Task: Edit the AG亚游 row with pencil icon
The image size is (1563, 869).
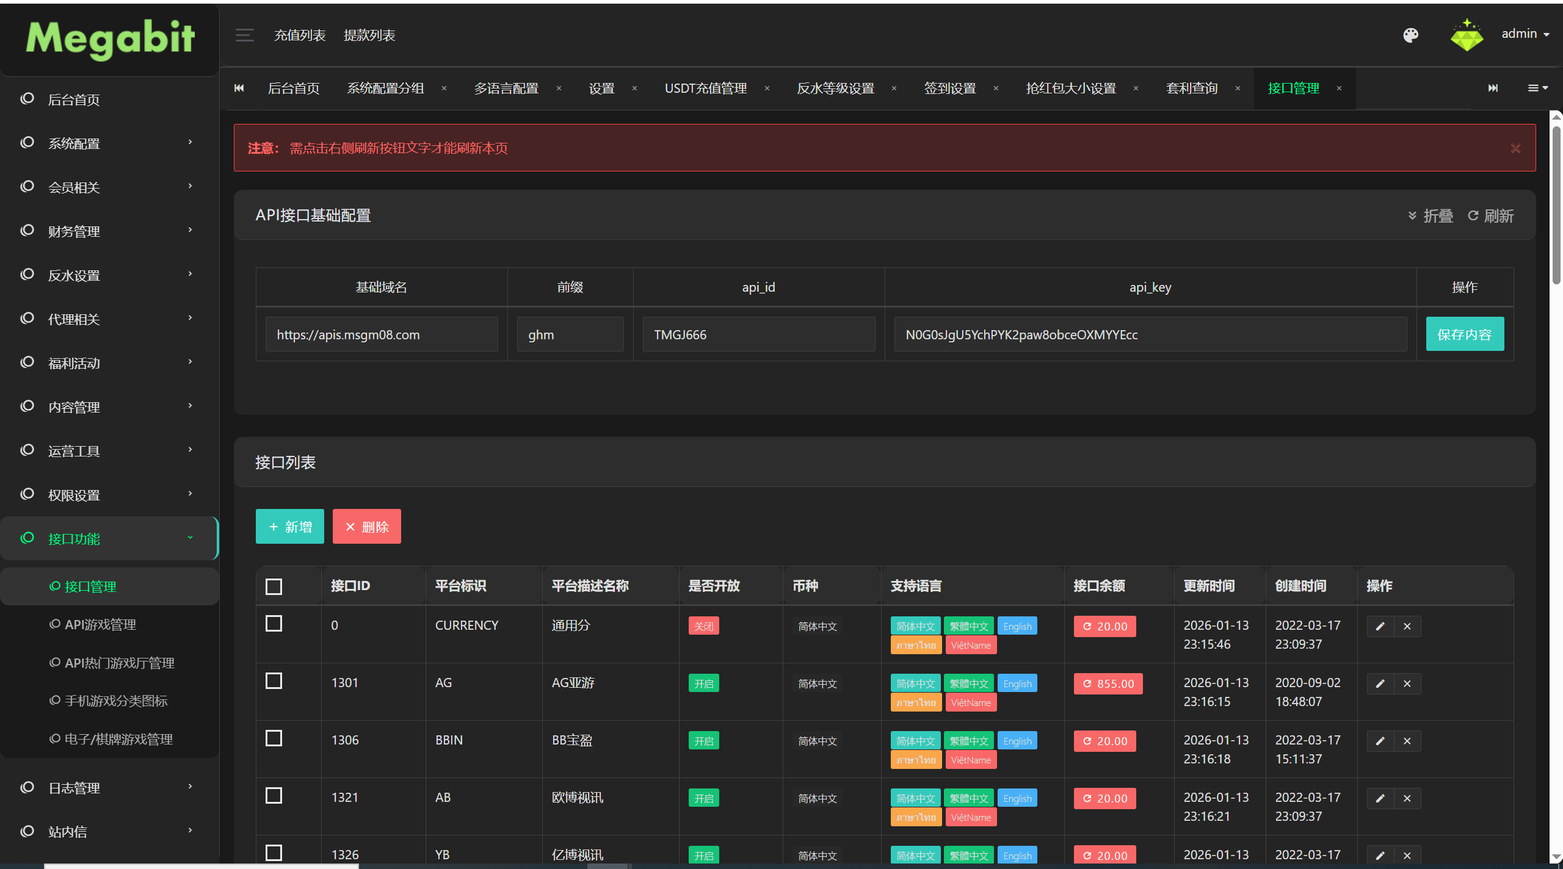Action: tap(1380, 683)
